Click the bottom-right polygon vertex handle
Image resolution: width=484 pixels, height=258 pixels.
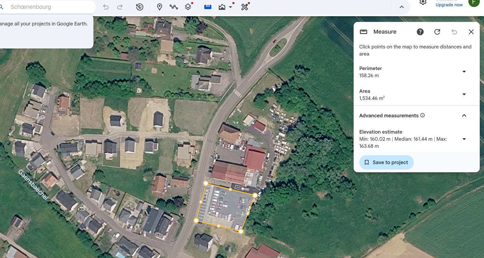point(241,231)
